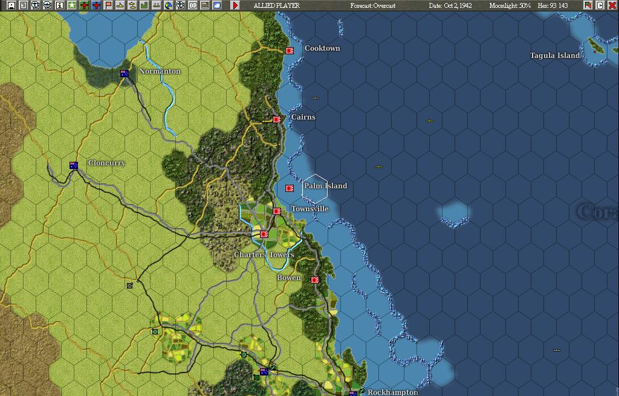Select the Japanese base marker at Palm Island
This screenshot has width=619, height=396.
point(290,188)
